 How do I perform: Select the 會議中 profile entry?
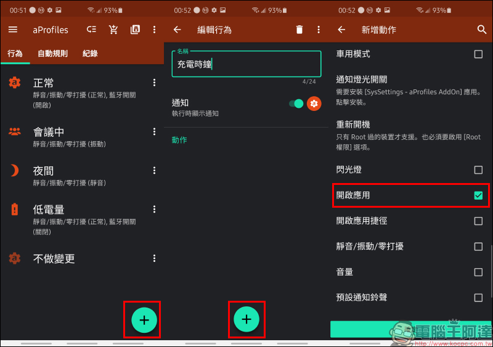tap(82, 137)
